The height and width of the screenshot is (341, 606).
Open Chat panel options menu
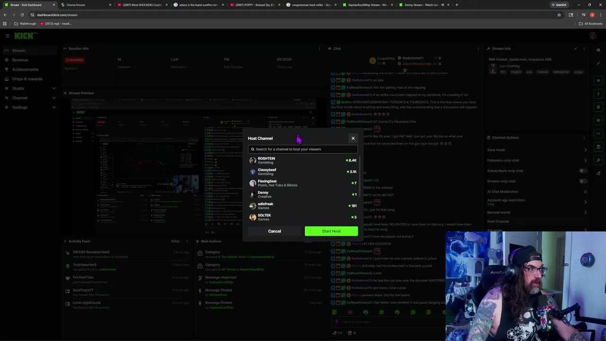[x=478, y=48]
